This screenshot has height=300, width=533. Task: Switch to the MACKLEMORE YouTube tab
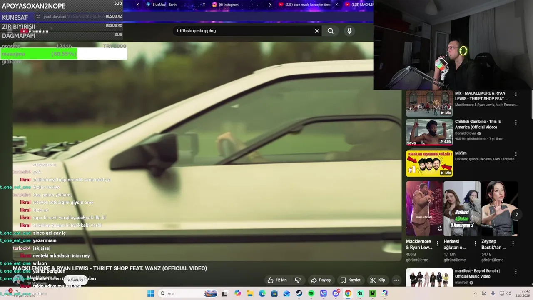coord(359,5)
